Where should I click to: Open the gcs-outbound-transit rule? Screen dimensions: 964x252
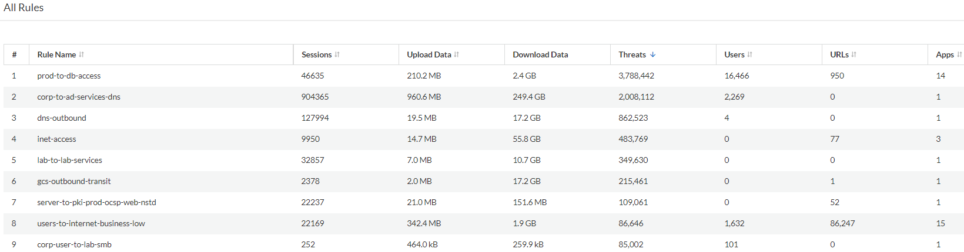pos(73,181)
